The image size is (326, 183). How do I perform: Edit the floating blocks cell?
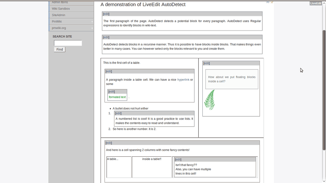tap(206, 63)
